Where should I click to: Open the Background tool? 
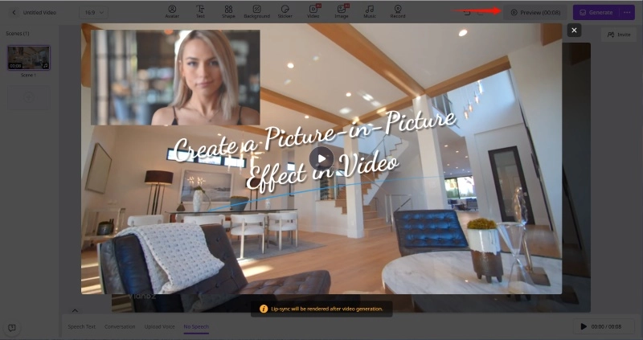(x=256, y=11)
